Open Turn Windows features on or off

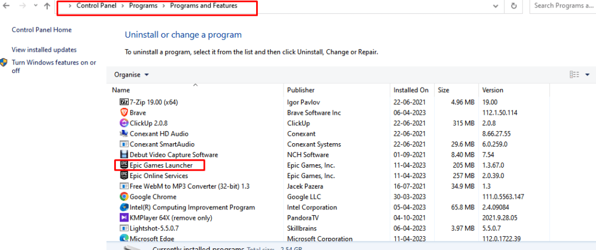pyautogui.click(x=54, y=66)
